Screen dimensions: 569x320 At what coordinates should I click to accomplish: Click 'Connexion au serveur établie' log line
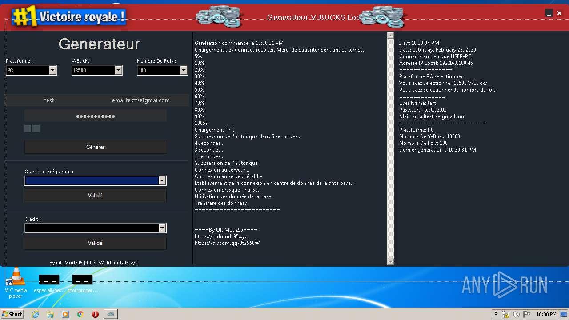click(228, 176)
